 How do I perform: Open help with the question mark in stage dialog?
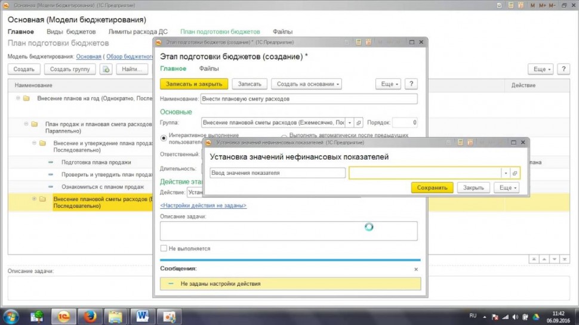pyautogui.click(x=411, y=84)
